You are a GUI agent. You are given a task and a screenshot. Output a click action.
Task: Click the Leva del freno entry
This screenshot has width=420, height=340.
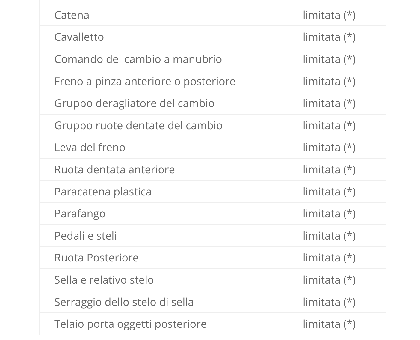90,147
